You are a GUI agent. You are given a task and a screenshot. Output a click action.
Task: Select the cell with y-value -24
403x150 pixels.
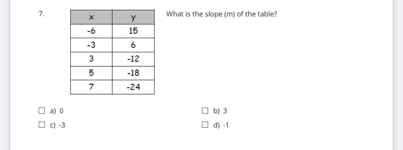point(133,87)
